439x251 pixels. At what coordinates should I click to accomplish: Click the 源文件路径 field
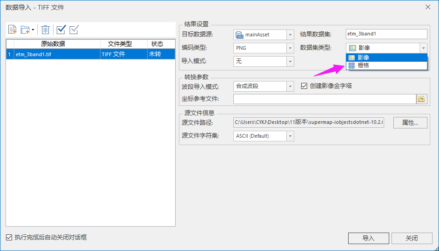[x=308, y=123]
